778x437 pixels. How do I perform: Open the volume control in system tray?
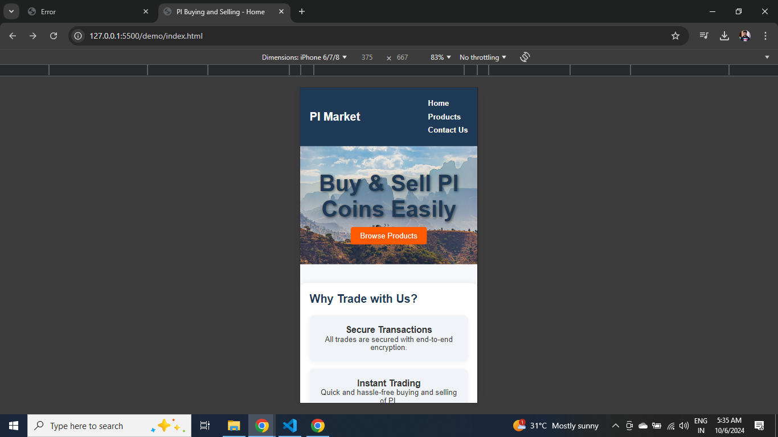[x=684, y=426]
